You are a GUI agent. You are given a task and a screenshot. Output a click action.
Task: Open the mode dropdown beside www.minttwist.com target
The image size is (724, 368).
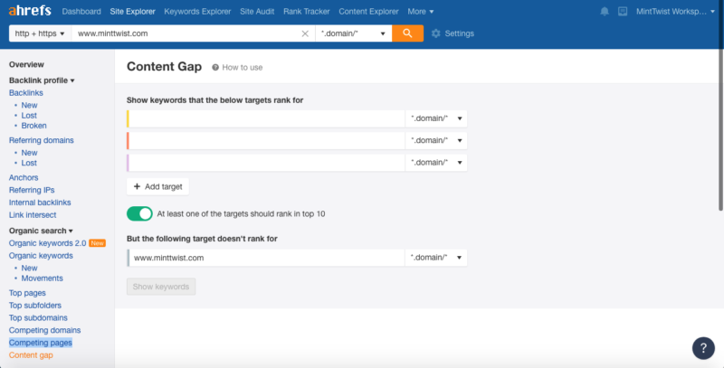tap(436, 258)
